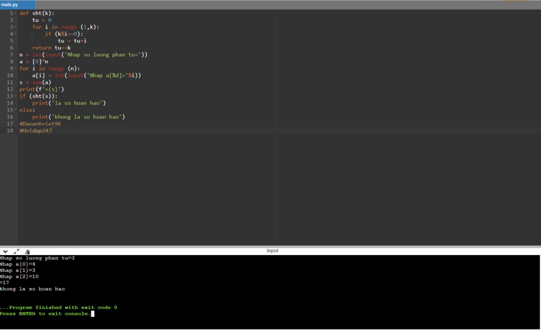Click the #Hoidap247 comment
The height and width of the screenshot is (330, 541).
(35, 131)
